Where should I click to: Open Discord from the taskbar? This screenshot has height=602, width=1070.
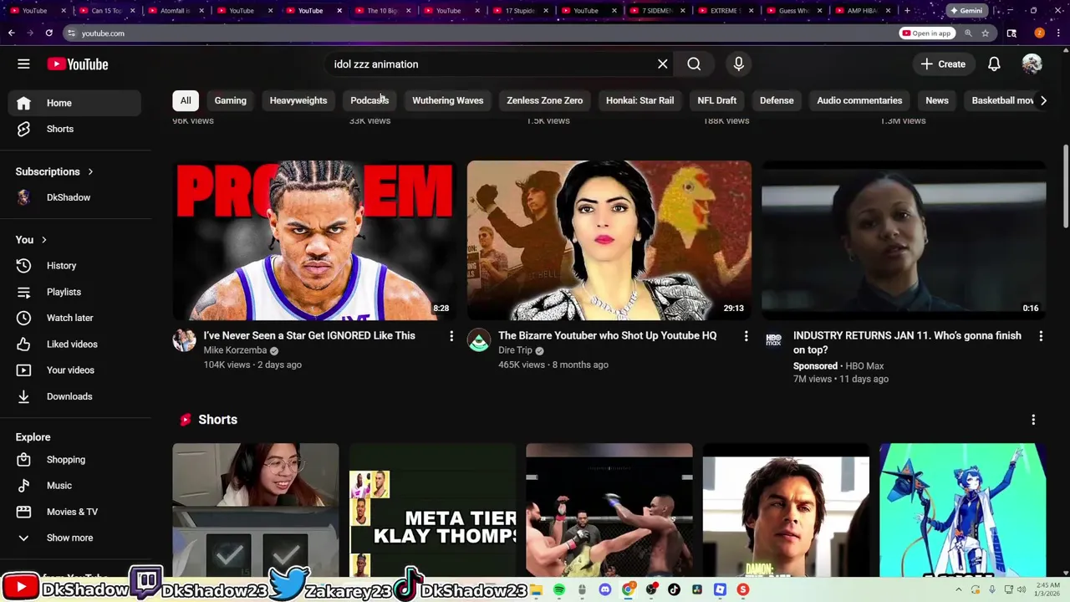point(605,589)
